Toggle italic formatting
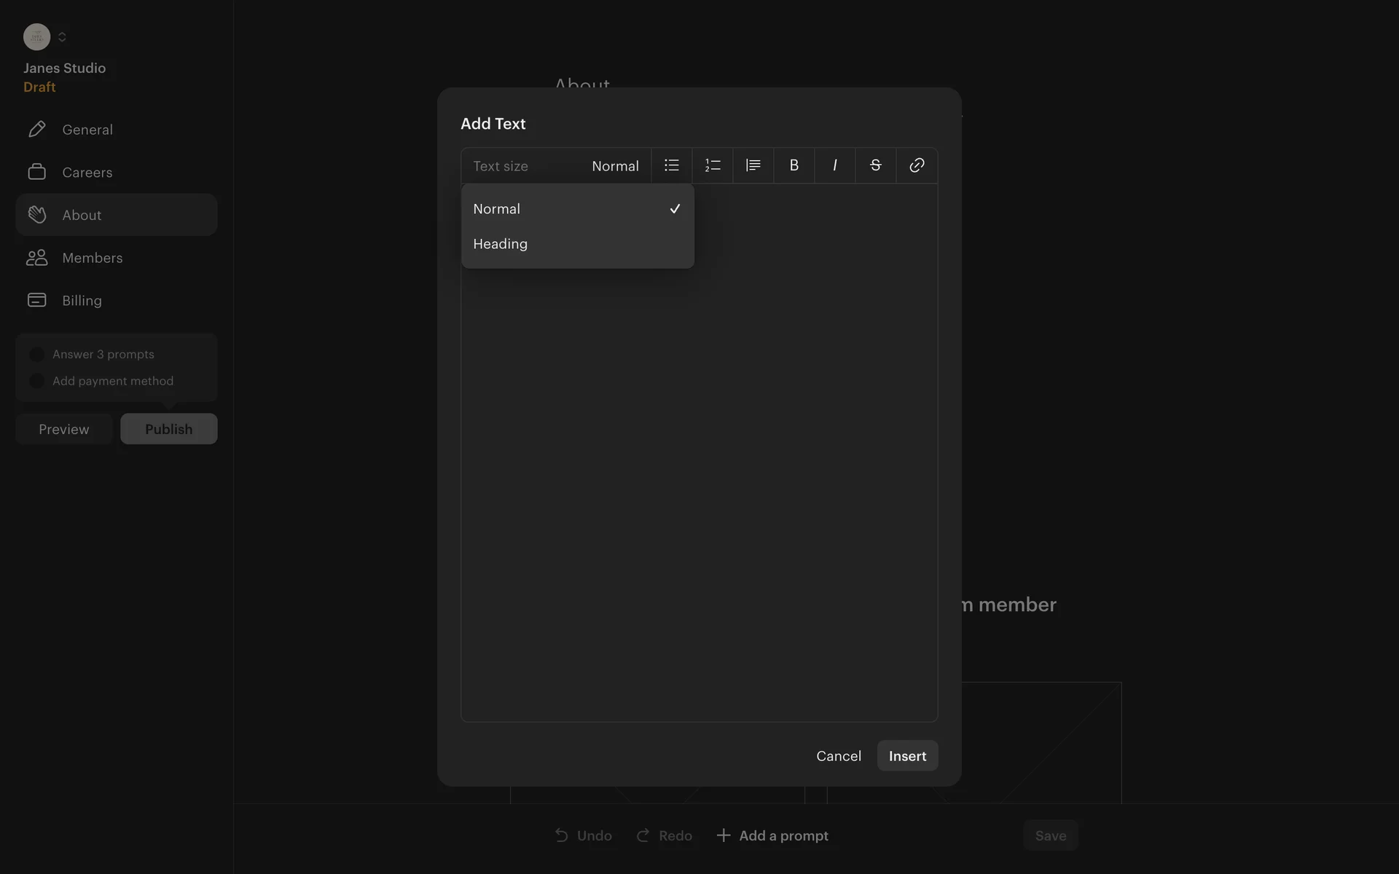This screenshot has height=874, width=1399. tap(834, 165)
